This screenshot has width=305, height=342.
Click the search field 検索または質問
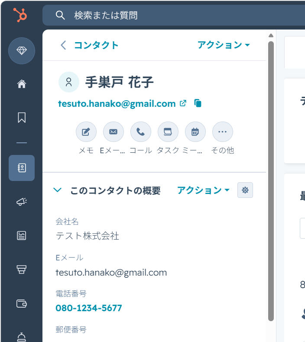pyautogui.click(x=173, y=15)
